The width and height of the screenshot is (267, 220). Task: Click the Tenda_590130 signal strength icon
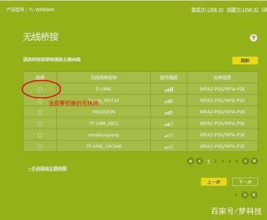(x=168, y=101)
